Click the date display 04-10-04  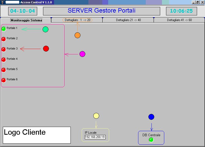pyautogui.click(x=23, y=11)
